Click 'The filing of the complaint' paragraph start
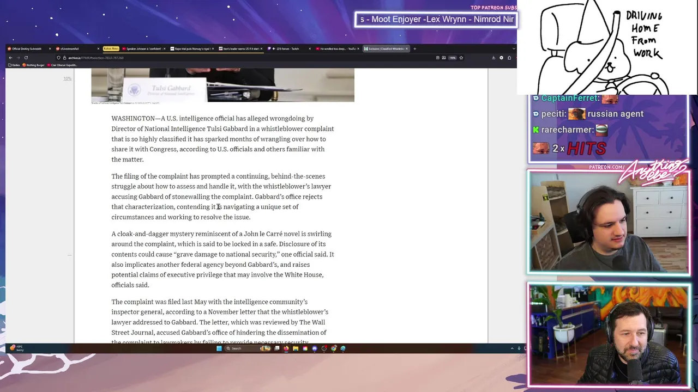This screenshot has width=698, height=392. (x=150, y=176)
